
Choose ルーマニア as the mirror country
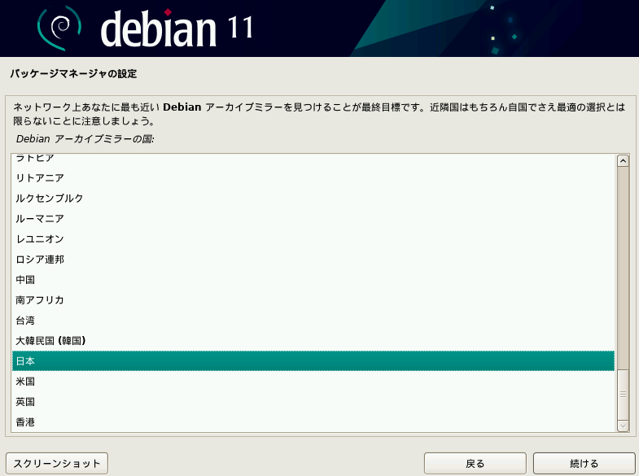(313, 219)
